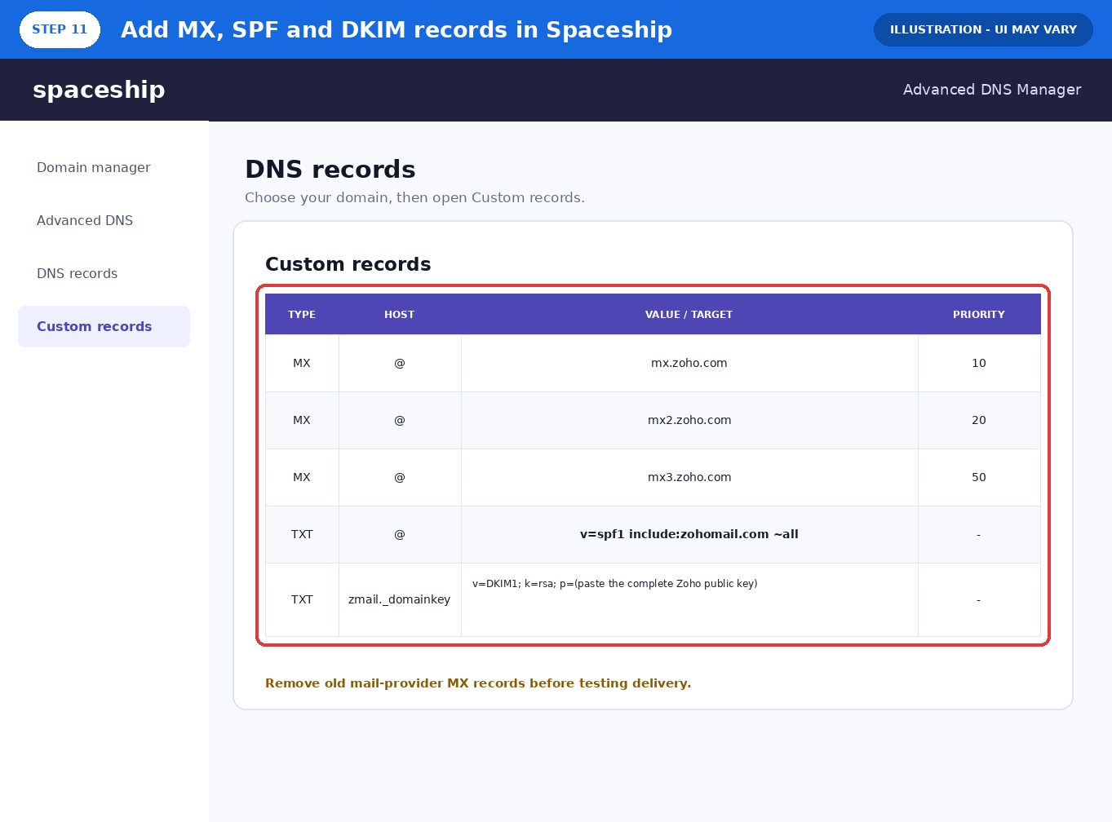
Task: Open Advanced DNS Manager header link
Action: [992, 90]
